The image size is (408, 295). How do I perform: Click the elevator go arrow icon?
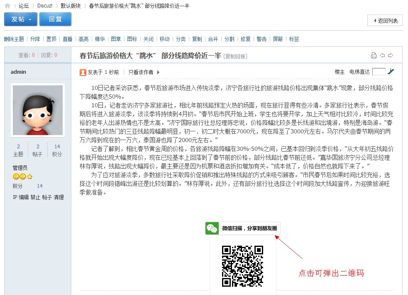point(391,72)
